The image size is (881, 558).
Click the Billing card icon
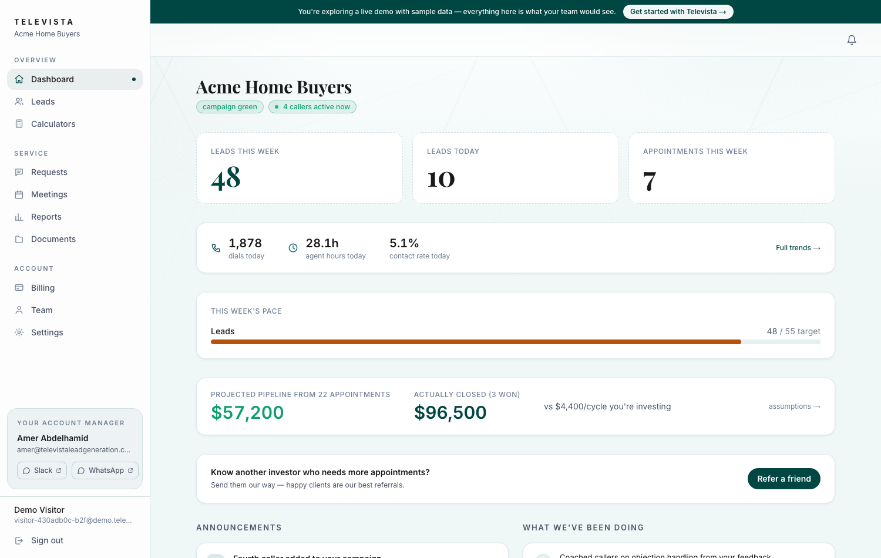click(19, 288)
